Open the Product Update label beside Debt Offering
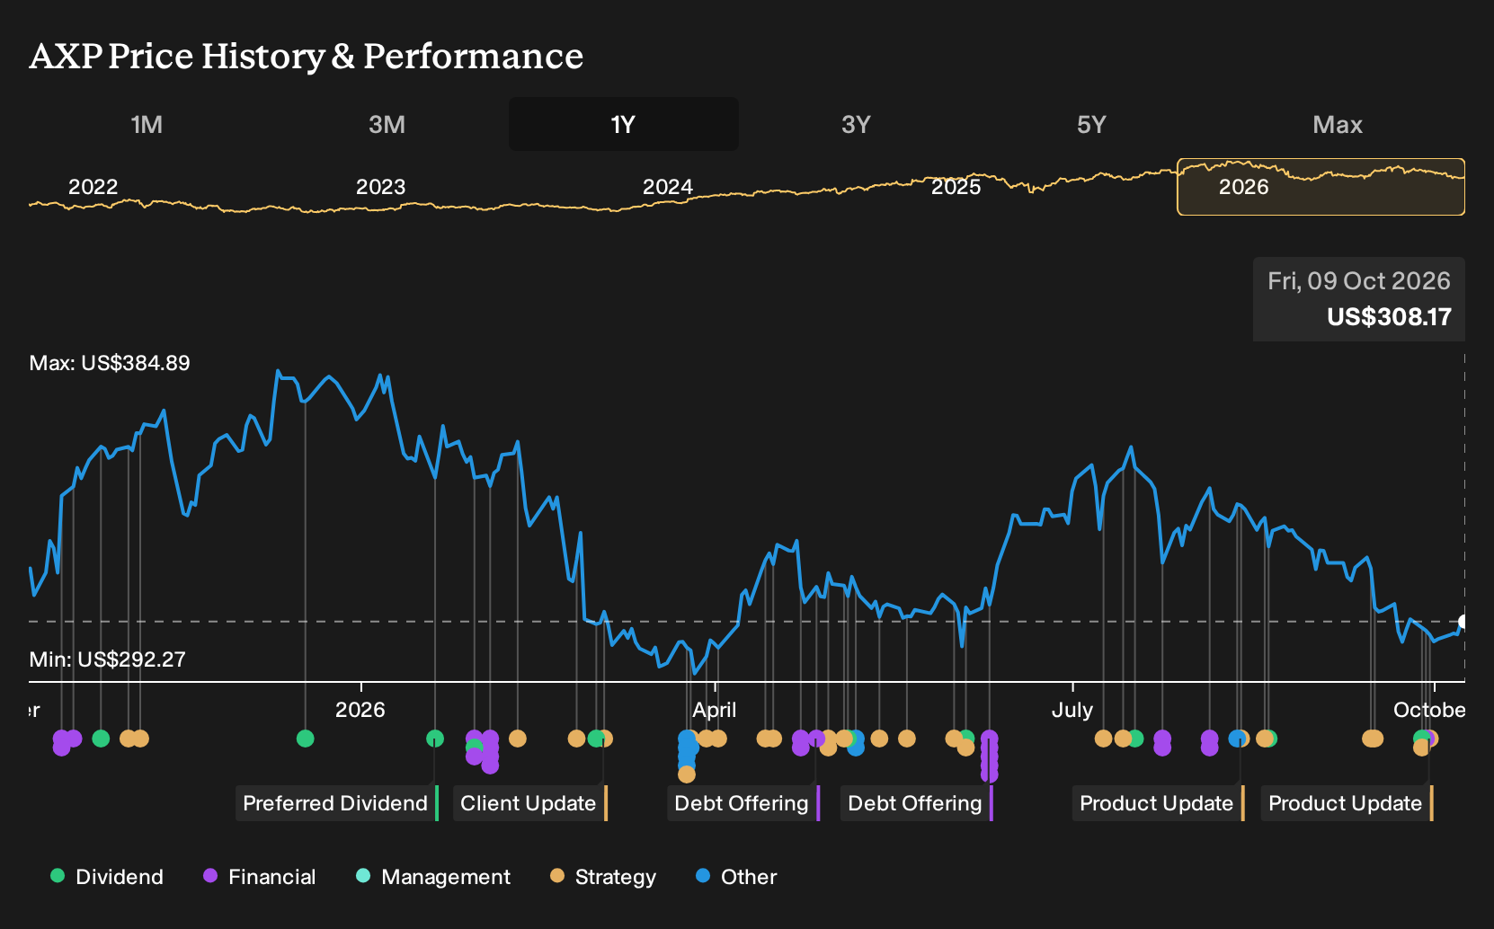 [1158, 803]
